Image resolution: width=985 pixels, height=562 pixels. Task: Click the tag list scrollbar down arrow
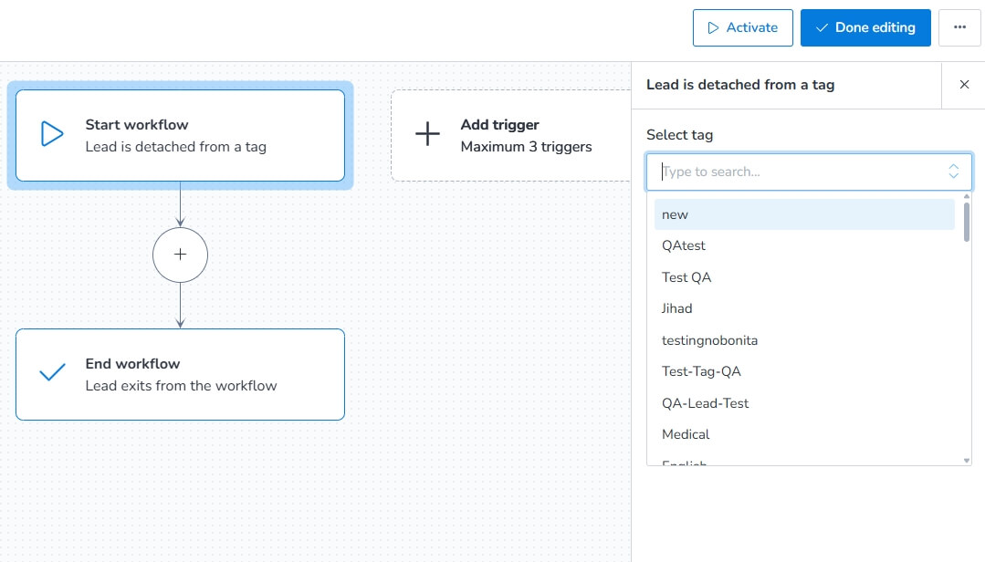click(966, 461)
